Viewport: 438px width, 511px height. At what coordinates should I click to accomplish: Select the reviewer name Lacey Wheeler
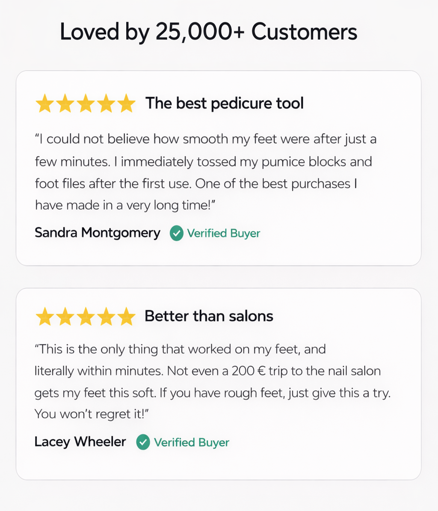(80, 442)
